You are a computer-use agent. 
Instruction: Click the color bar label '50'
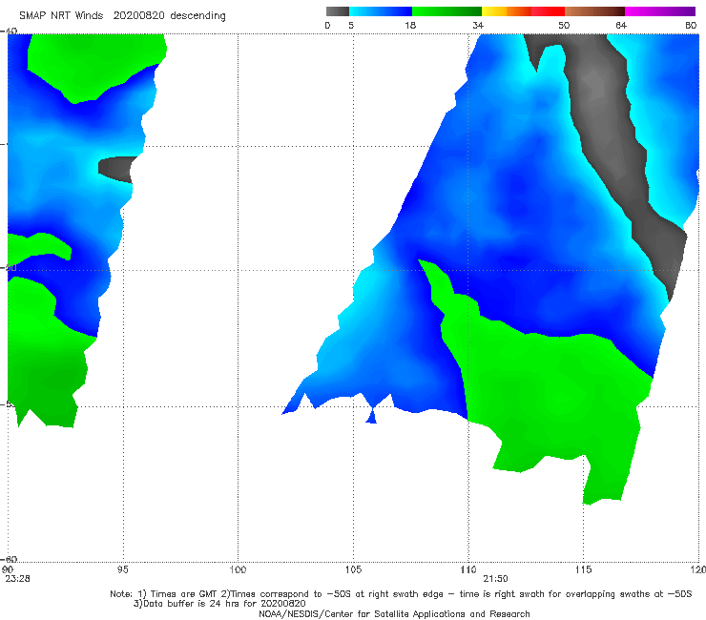point(564,25)
